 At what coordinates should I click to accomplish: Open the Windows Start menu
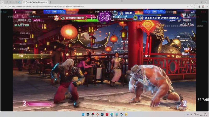pyautogui.click(x=83, y=114)
